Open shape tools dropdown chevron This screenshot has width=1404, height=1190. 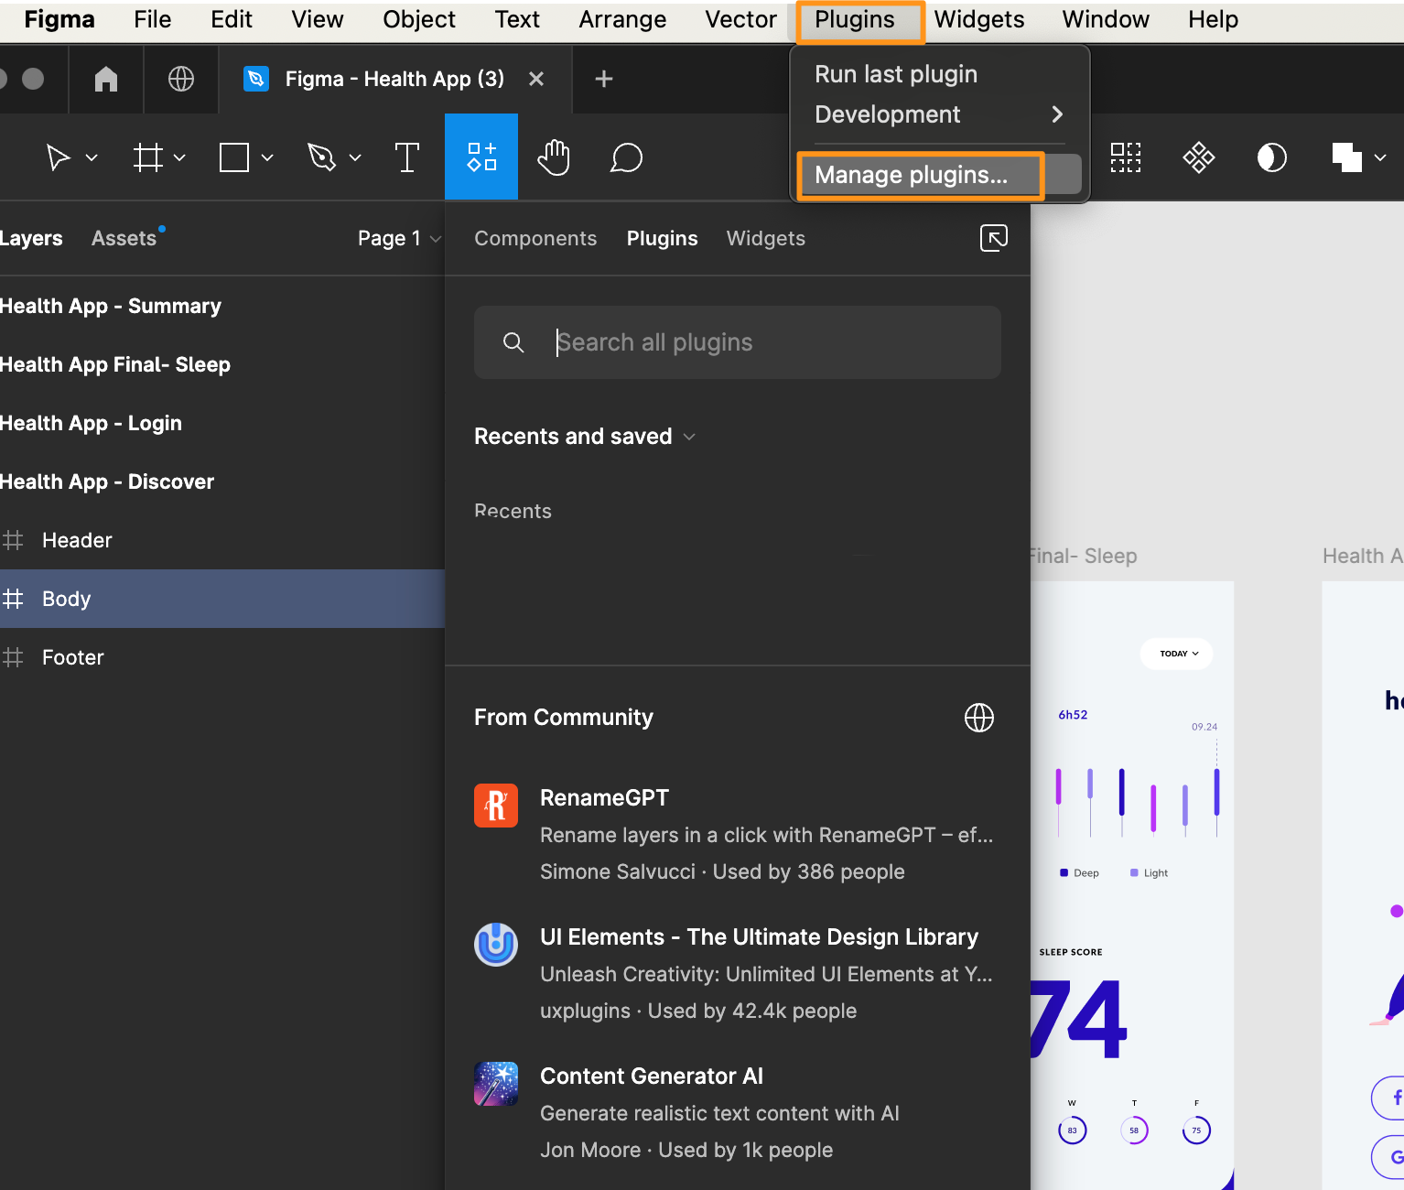[267, 157]
